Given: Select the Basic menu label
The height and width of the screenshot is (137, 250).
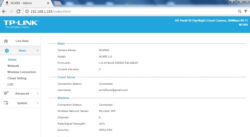Looking at the screenshot, I should [22, 51].
